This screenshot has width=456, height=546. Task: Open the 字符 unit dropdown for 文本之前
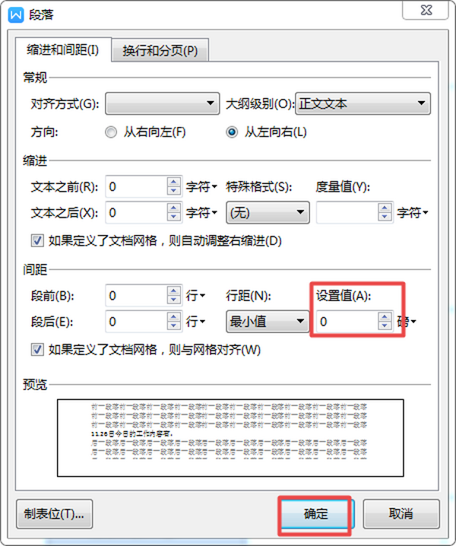tap(201, 186)
